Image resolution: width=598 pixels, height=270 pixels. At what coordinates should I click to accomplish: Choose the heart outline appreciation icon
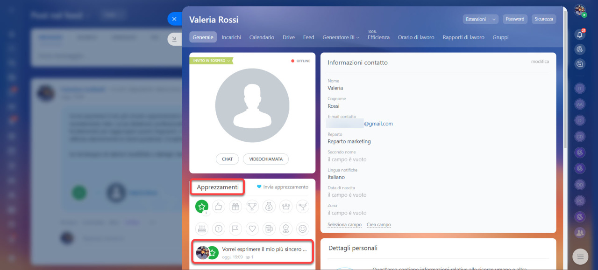tap(252, 228)
